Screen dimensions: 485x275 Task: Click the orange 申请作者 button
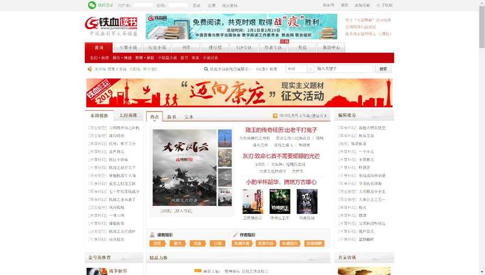[x=241, y=244]
